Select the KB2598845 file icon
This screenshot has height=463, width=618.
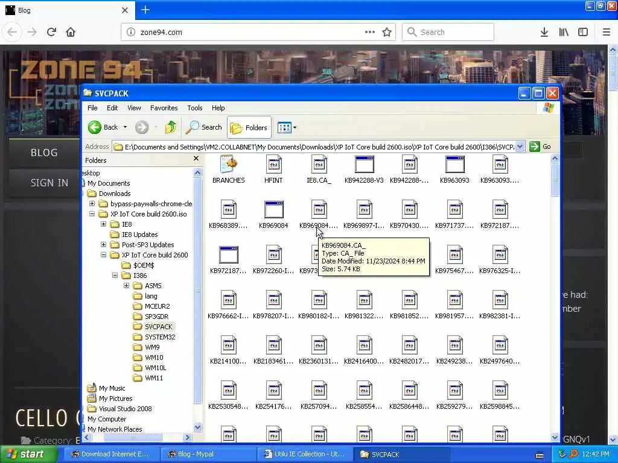pyautogui.click(x=500, y=391)
